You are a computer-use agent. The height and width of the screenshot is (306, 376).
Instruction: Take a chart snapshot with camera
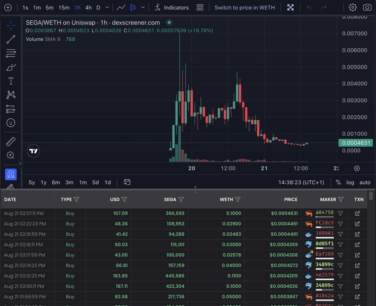(x=367, y=8)
